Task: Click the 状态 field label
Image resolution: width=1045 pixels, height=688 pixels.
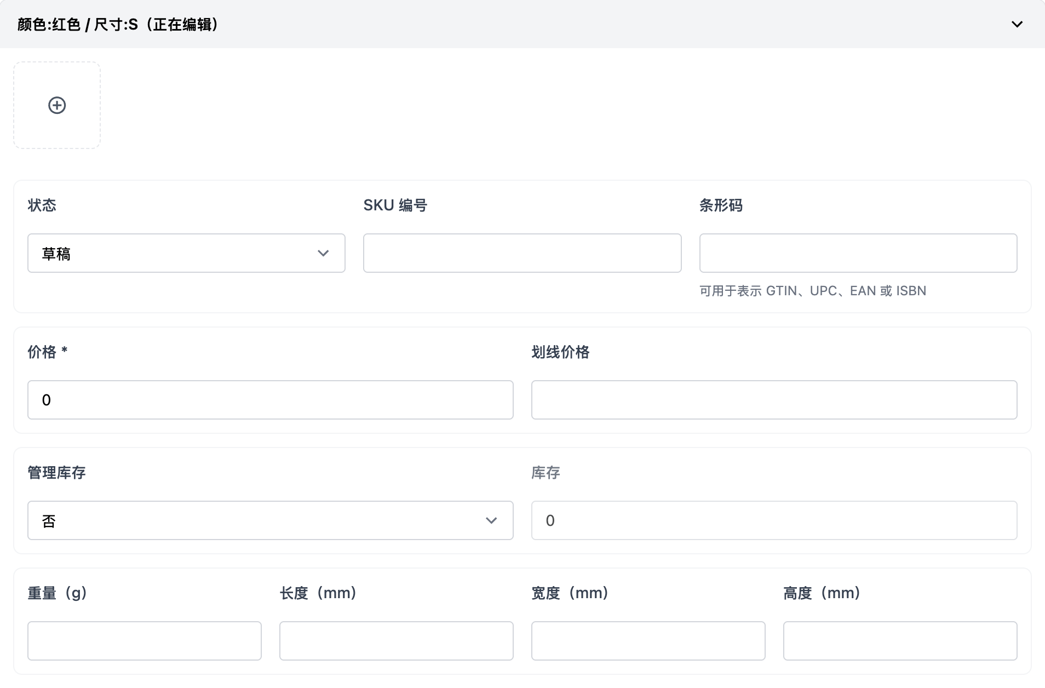Action: pyautogui.click(x=42, y=205)
